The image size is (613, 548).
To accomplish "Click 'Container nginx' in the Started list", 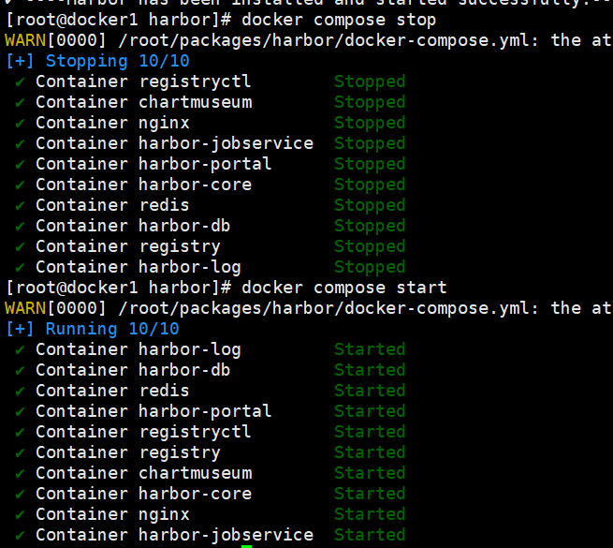I will pyautogui.click(x=112, y=514).
